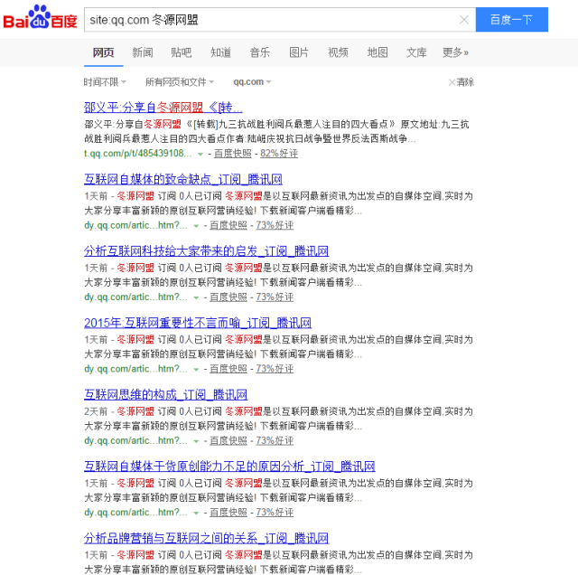Image resolution: width=578 pixels, height=575 pixels.
Task: Open result 2015年 互联网重要性不言而喻
Action: pyautogui.click(x=198, y=323)
